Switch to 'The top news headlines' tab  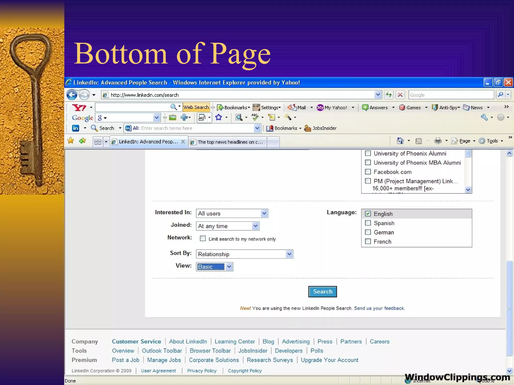228,142
